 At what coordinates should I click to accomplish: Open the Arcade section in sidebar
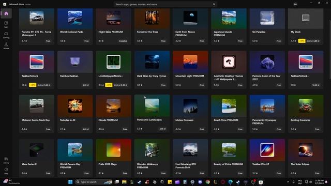[x=6, y=45]
